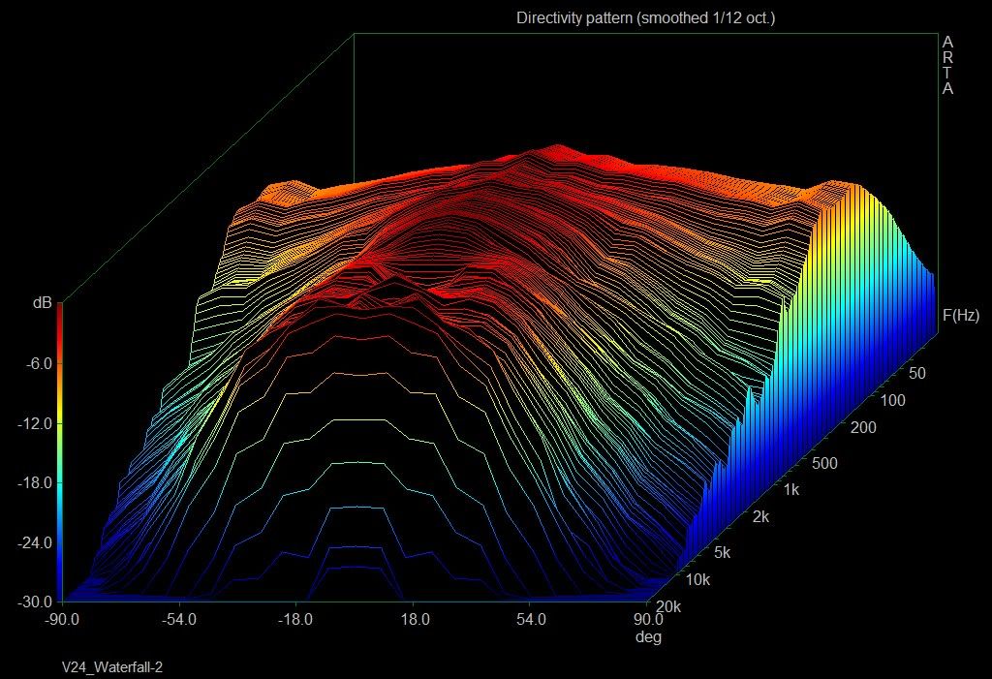Select the -12.0 dB axis label

35,423
